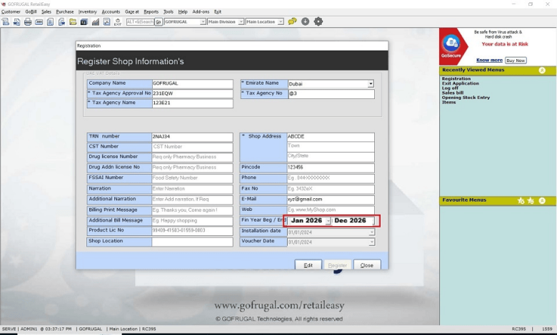Open the Installation date dropdown arrow

[x=371, y=232]
